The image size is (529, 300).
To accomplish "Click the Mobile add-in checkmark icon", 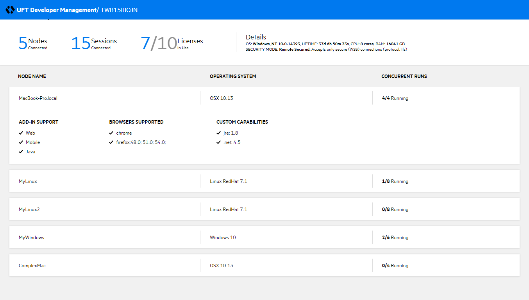I will [x=21, y=142].
